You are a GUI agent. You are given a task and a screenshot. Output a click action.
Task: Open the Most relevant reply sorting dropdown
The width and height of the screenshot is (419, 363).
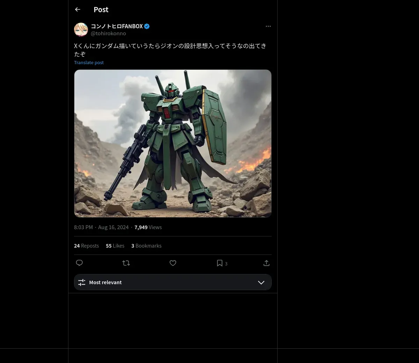click(172, 282)
